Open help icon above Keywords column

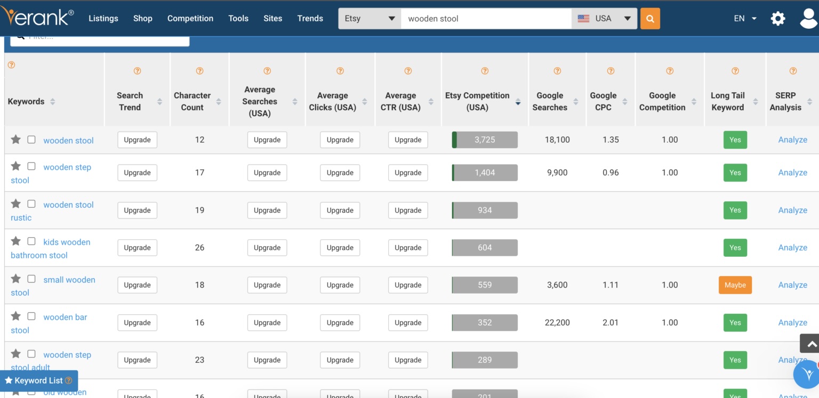pyautogui.click(x=11, y=65)
